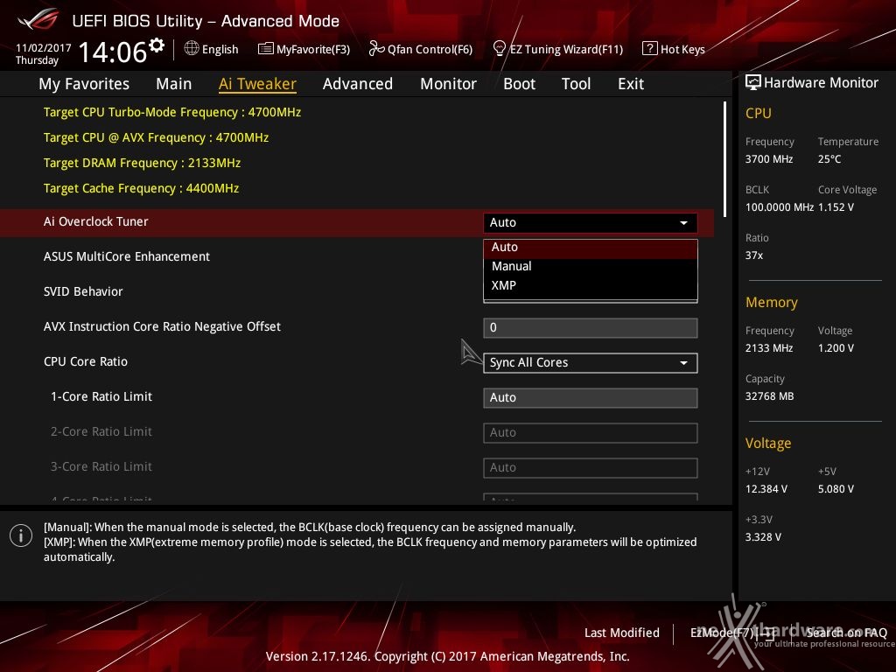The width and height of the screenshot is (896, 672).
Task: Select the CPU Core Ratio label
Action: [x=86, y=361]
